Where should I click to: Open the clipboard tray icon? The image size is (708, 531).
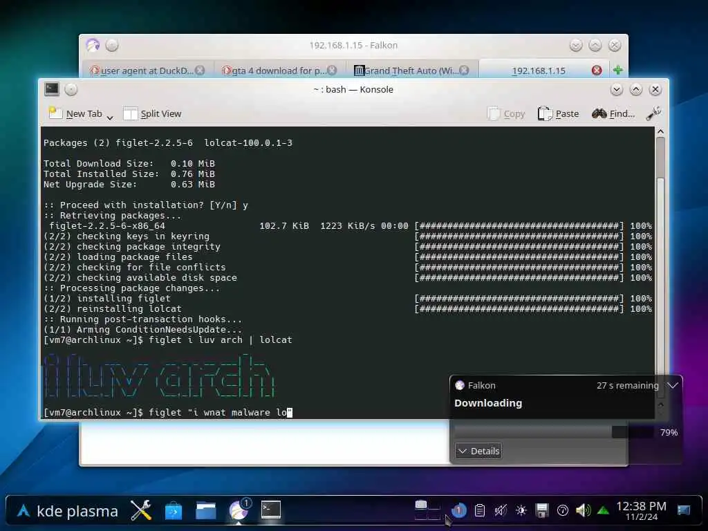click(480, 511)
